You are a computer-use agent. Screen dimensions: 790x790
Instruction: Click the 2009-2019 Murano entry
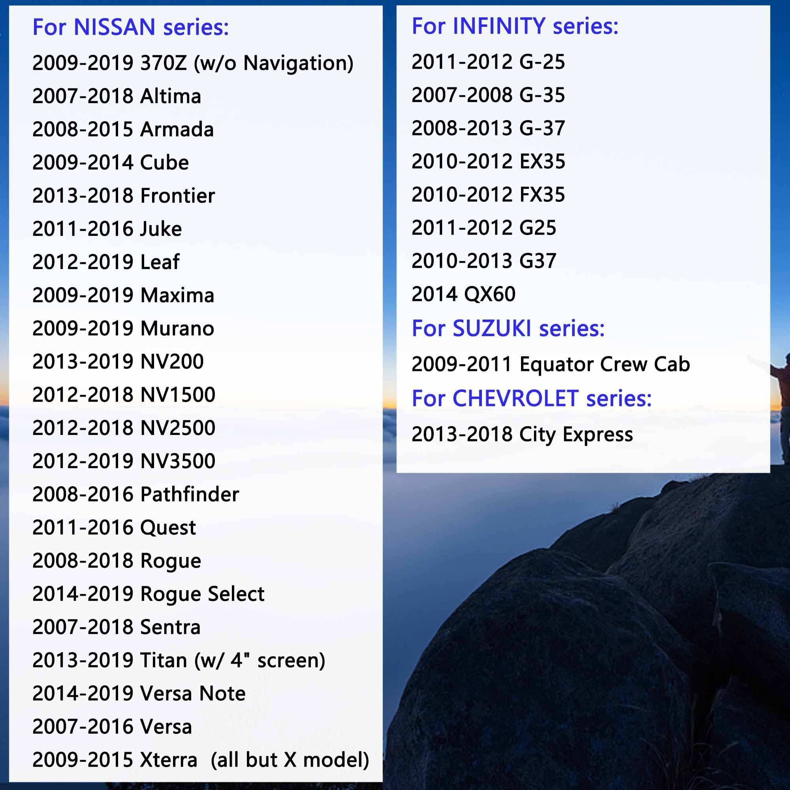[x=123, y=328]
